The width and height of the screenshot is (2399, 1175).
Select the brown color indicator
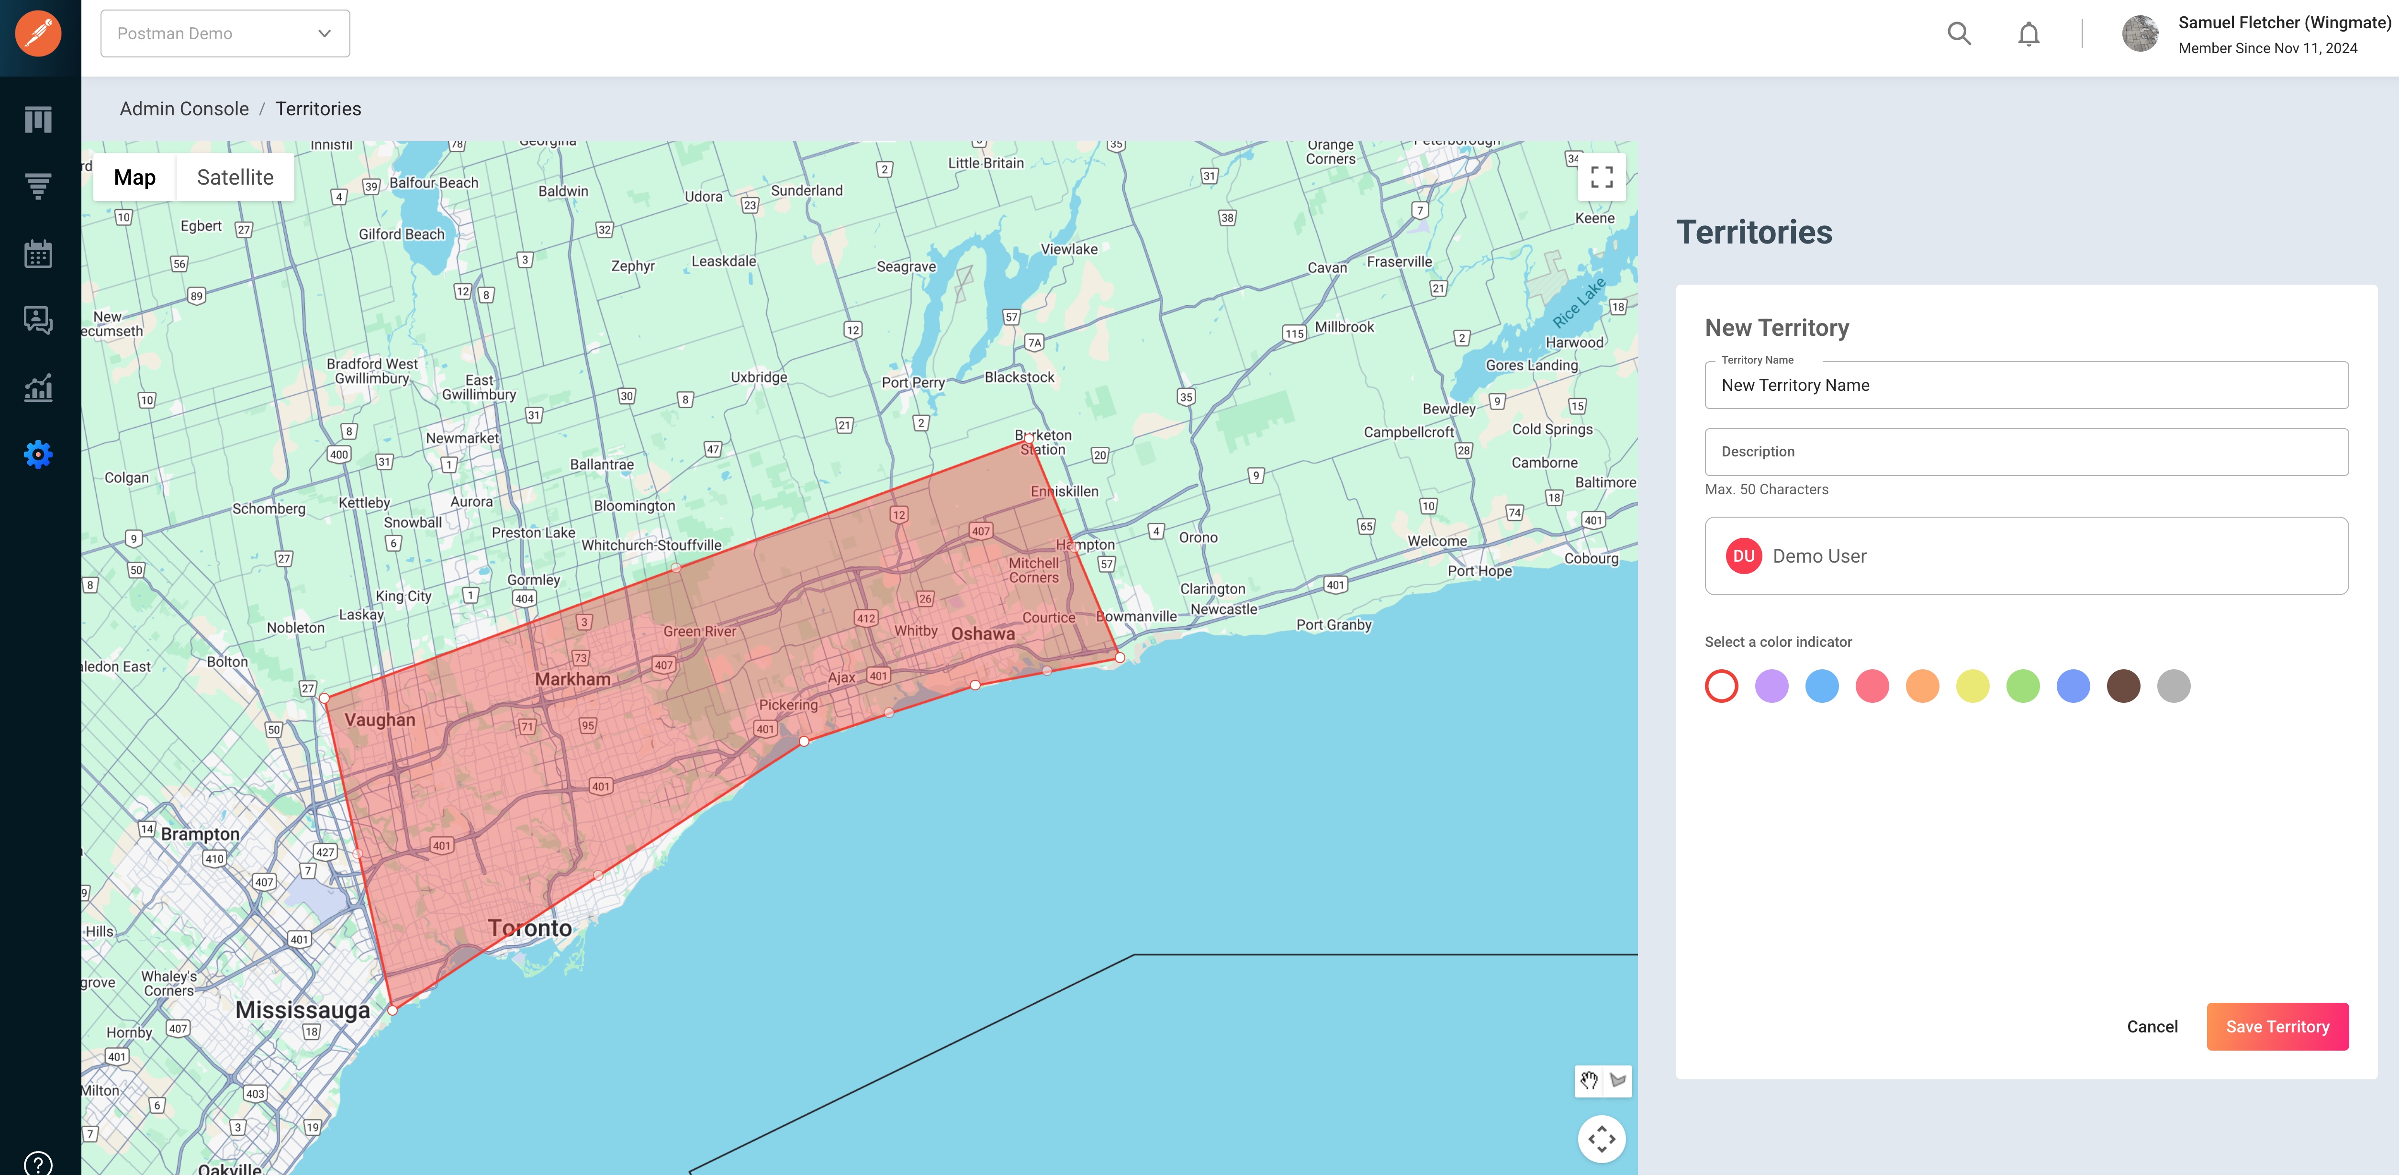[x=2123, y=686]
